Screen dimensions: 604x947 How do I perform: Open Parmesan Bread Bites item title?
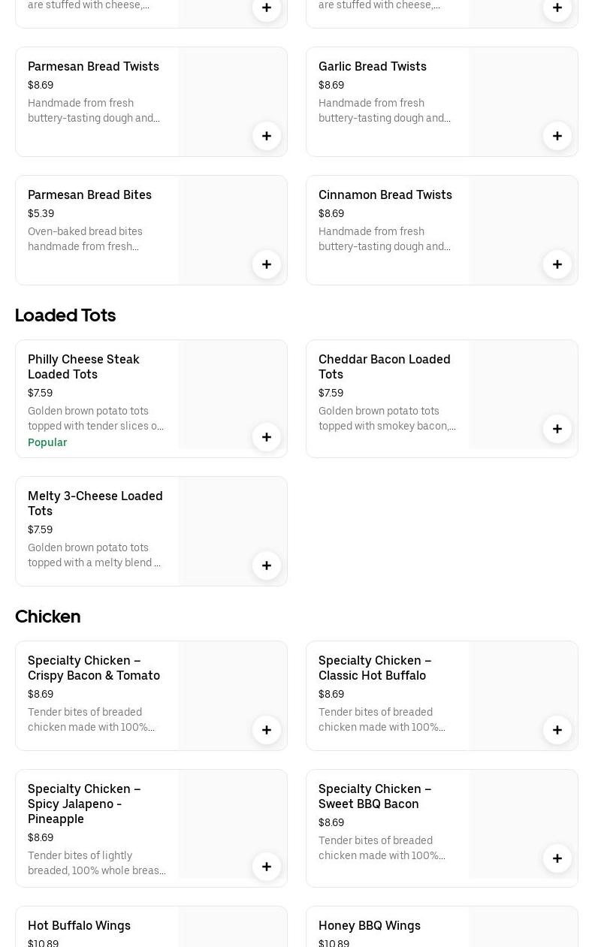tap(89, 195)
